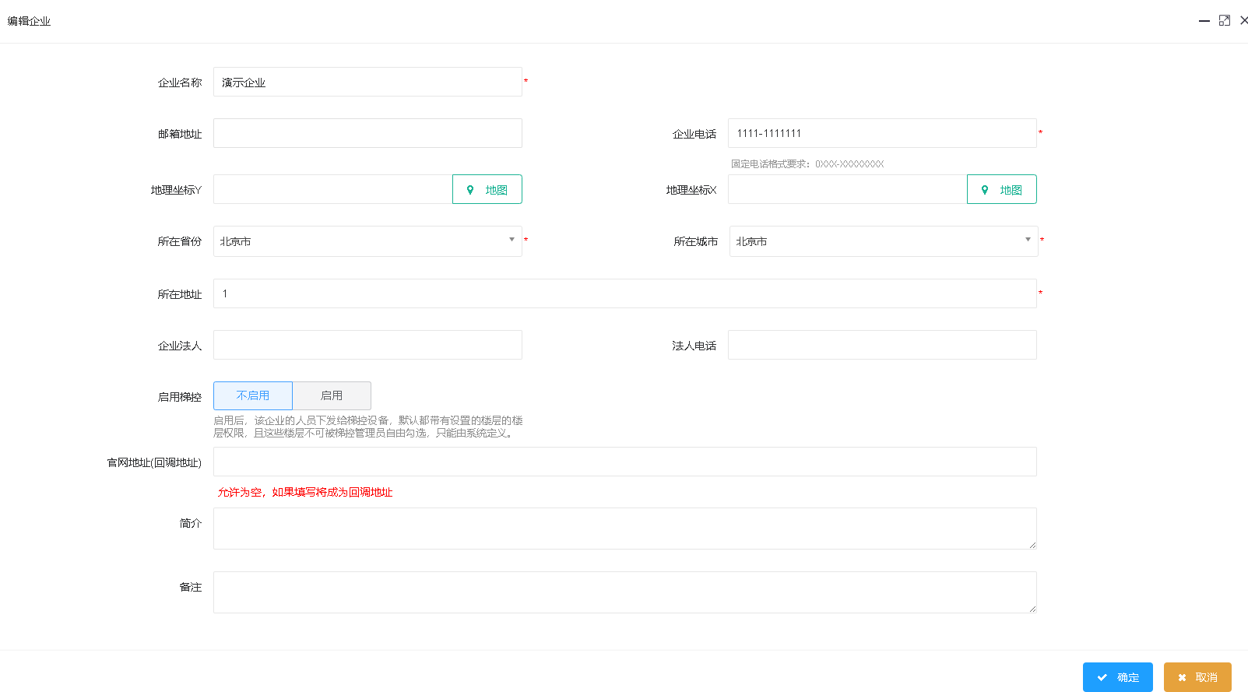Select 启用 option for 启用梯控

332,395
